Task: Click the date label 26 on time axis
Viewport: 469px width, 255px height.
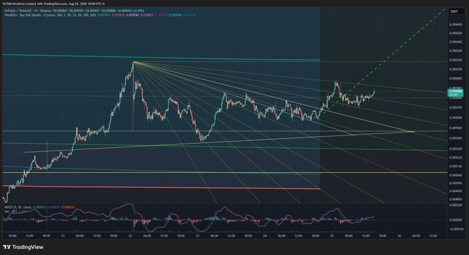Action: click(x=399, y=236)
